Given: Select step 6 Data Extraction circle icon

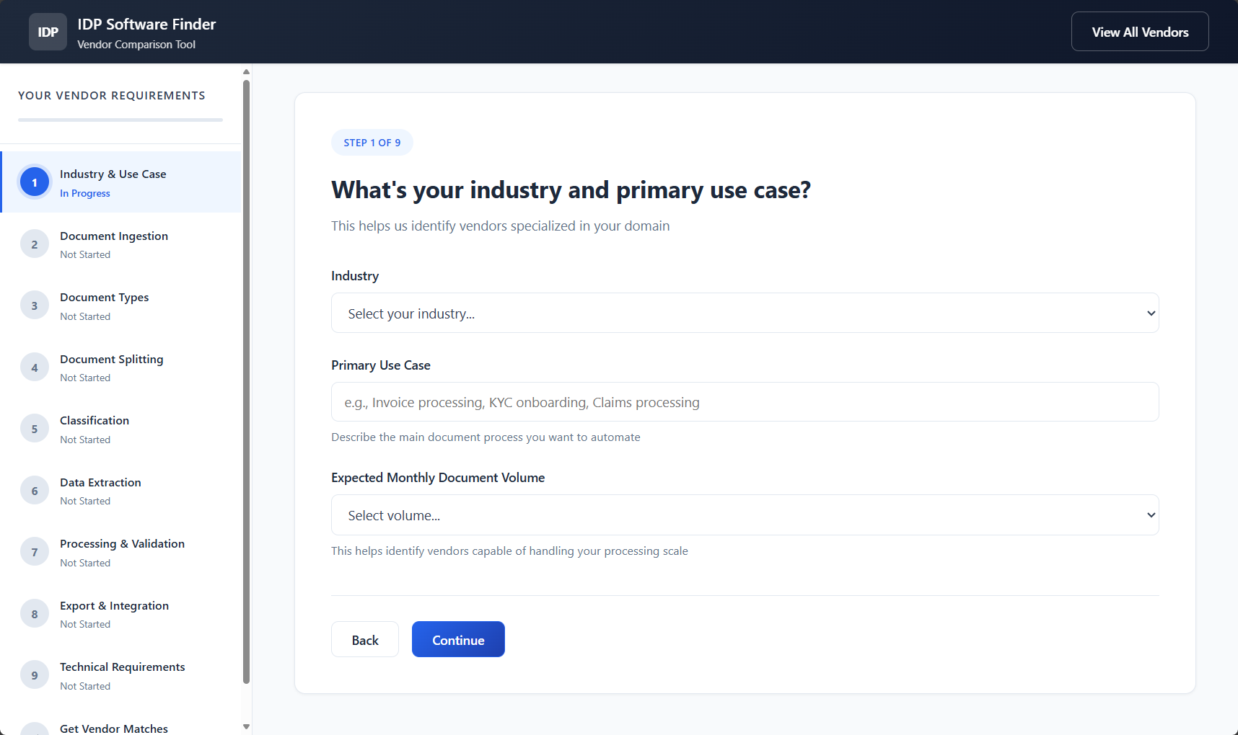Looking at the screenshot, I should [x=35, y=490].
